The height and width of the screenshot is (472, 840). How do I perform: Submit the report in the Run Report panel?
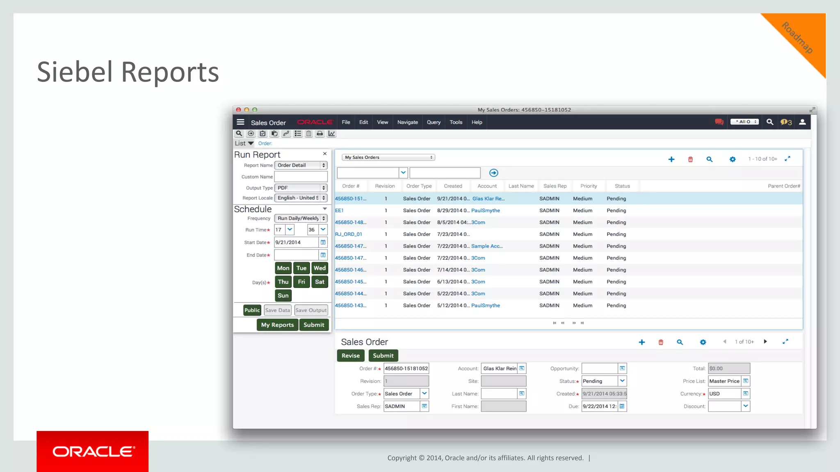[314, 325]
